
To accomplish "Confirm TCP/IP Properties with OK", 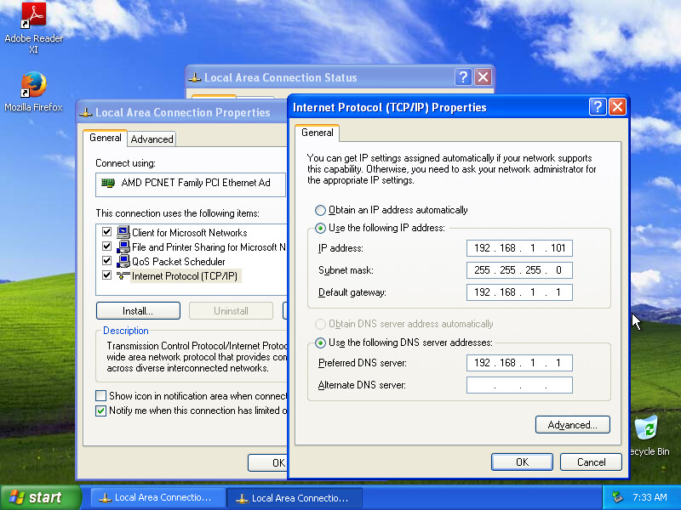I will coord(522,462).
